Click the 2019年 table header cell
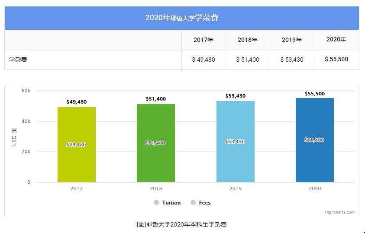This screenshot has height=233, width=365. point(292,40)
